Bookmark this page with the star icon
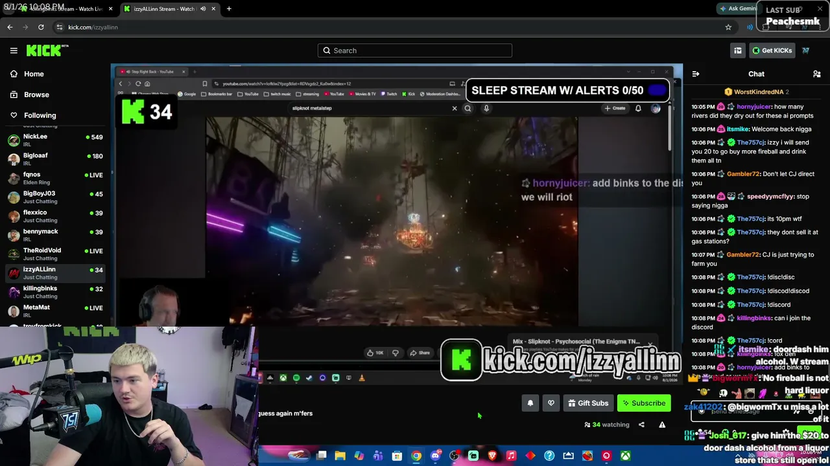The image size is (830, 466). coord(728,27)
